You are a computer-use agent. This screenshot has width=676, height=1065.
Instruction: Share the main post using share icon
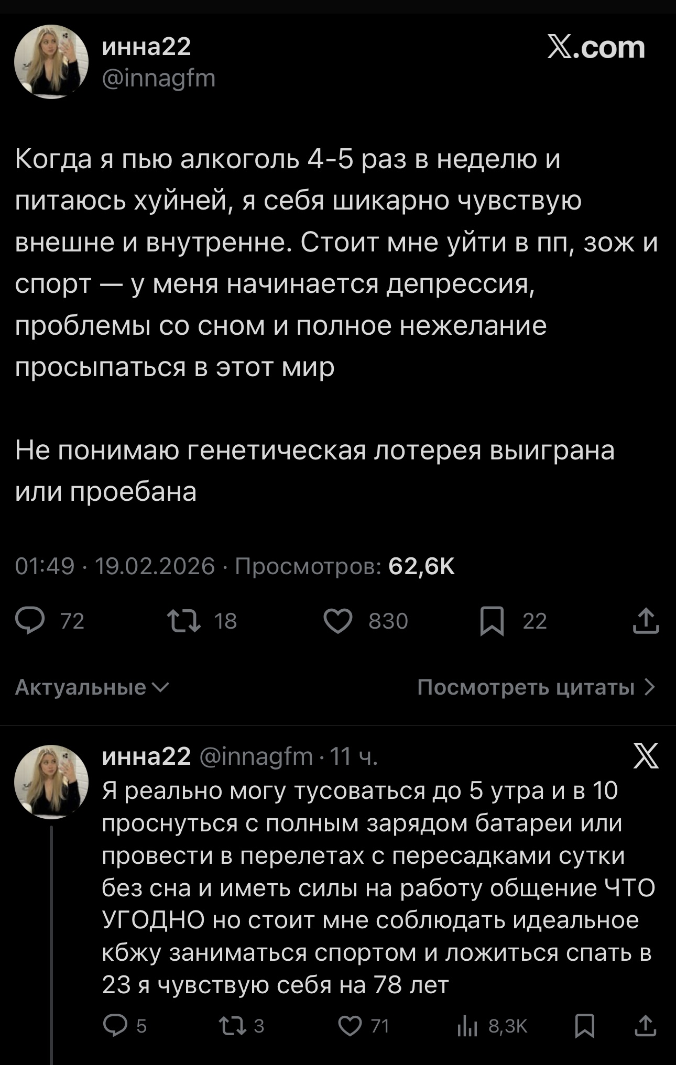[x=646, y=621]
